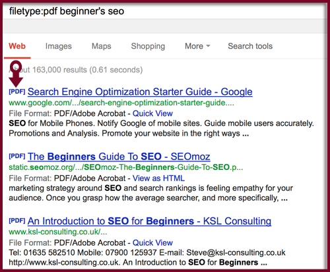The width and height of the screenshot is (330, 272).
Task: Click 'File Format: PDF/Adobe Acrobat' under Google starter guide
Action: 67,113
